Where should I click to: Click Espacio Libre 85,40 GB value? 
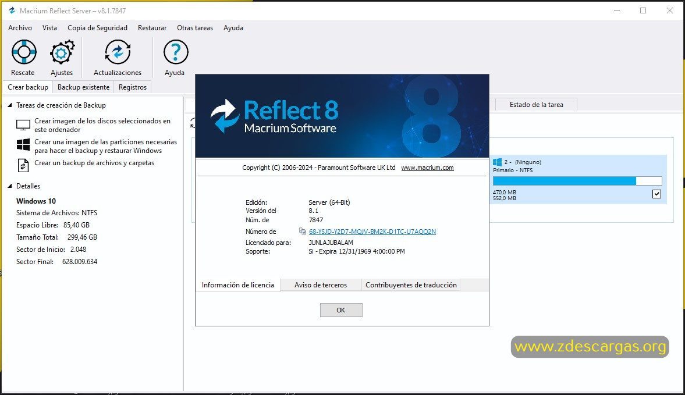(x=76, y=225)
